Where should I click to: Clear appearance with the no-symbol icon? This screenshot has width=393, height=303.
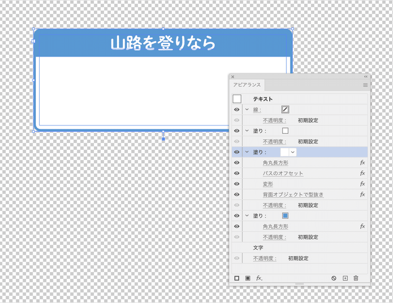coord(334,278)
